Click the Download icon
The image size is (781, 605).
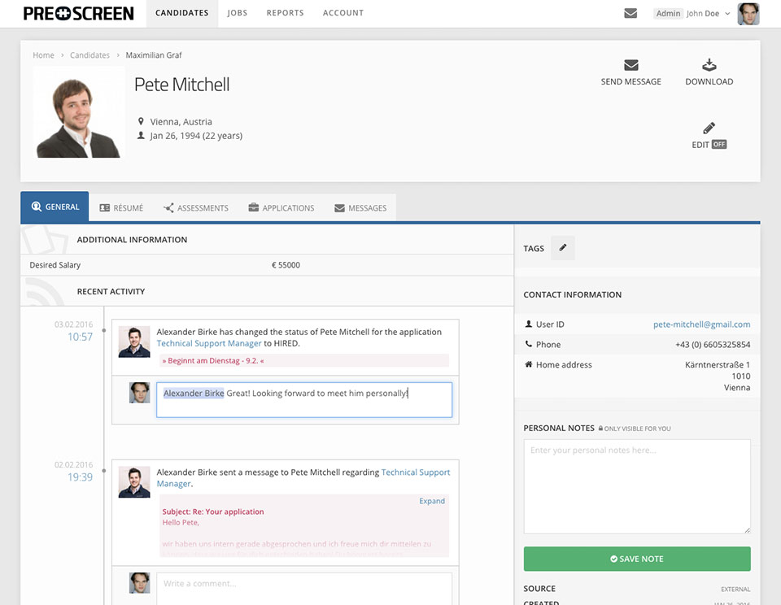pyautogui.click(x=709, y=65)
